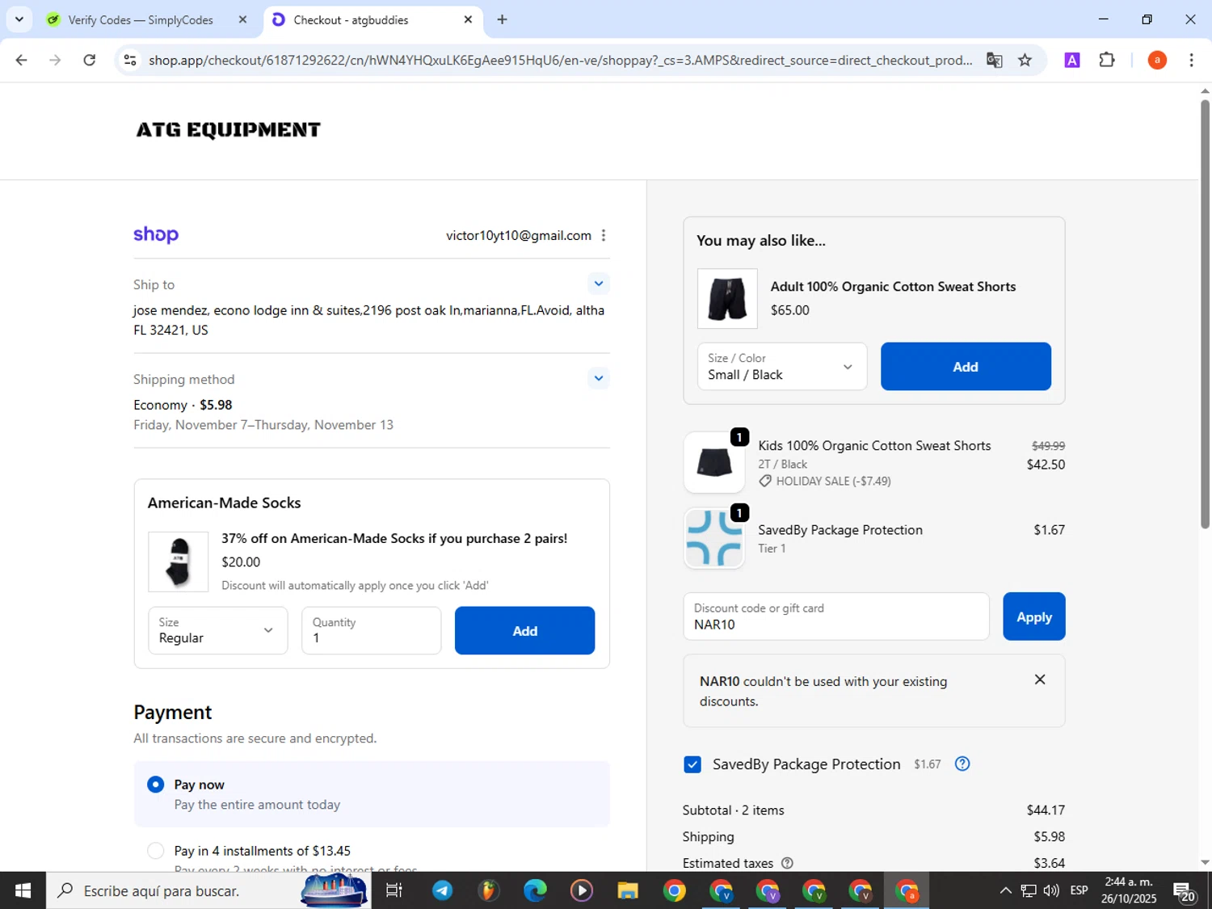Open the volume speaker icon
The height and width of the screenshot is (909, 1212).
point(1051,890)
